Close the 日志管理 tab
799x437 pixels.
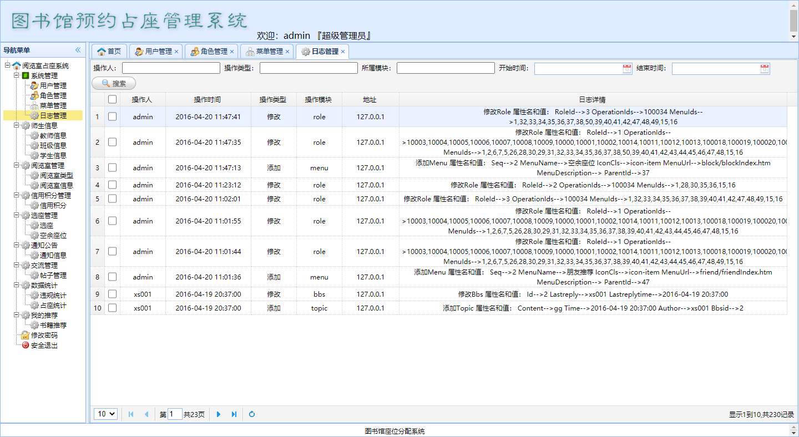(343, 52)
